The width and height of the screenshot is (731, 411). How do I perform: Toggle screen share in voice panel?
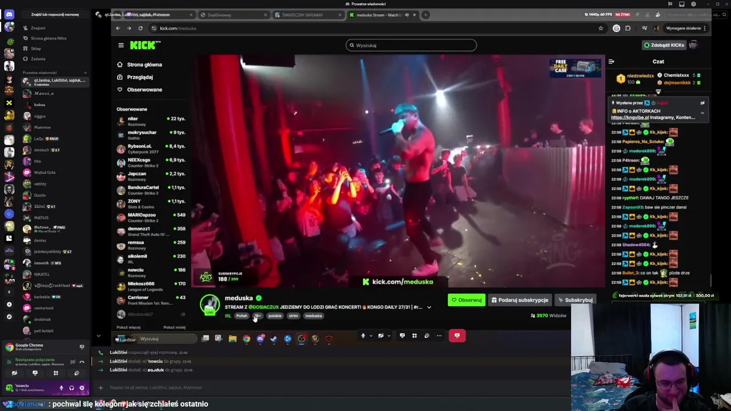[35, 373]
